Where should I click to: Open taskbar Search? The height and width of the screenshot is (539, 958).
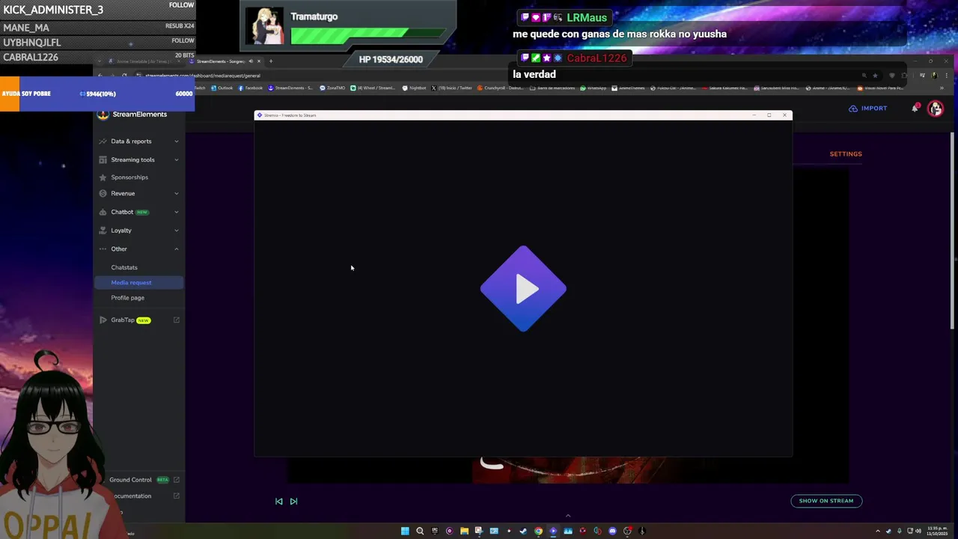click(x=420, y=531)
